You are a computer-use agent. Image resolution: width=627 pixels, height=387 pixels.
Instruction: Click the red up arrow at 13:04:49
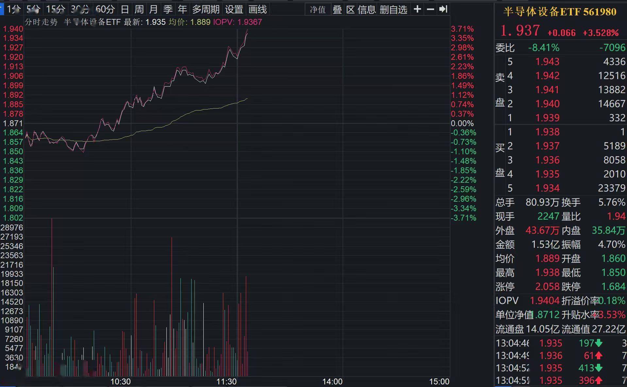tap(599, 355)
